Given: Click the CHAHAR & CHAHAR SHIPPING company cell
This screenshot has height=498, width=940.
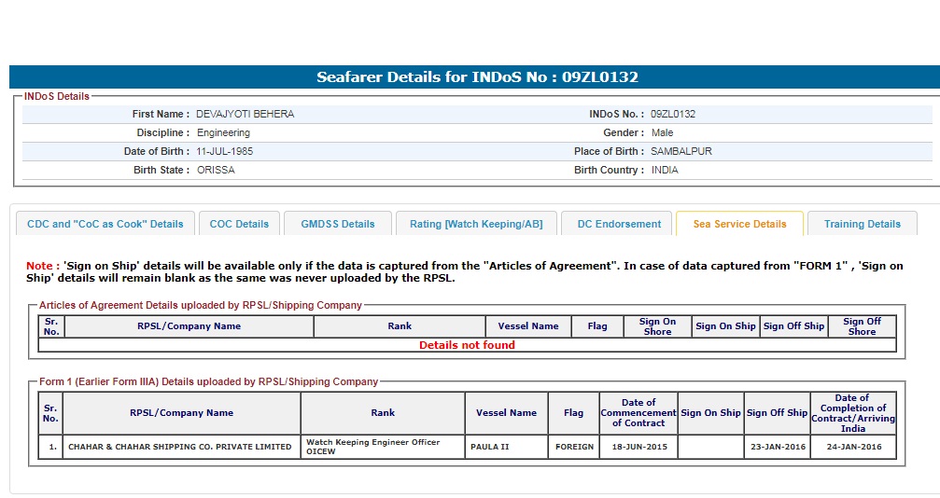Looking at the screenshot, I should coord(180,447).
